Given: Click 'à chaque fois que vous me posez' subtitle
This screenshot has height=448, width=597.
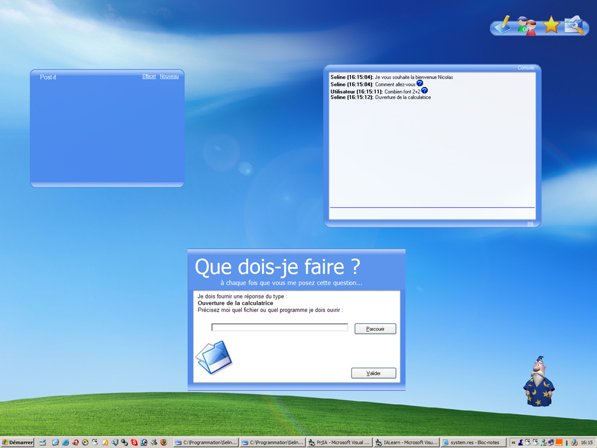Looking at the screenshot, I should coord(292,283).
